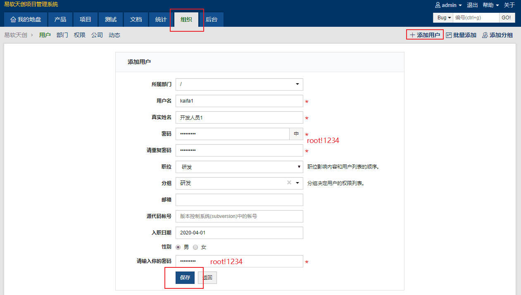Switch to the 测试 tab
Image resolution: width=521 pixels, height=295 pixels.
pyautogui.click(x=111, y=19)
